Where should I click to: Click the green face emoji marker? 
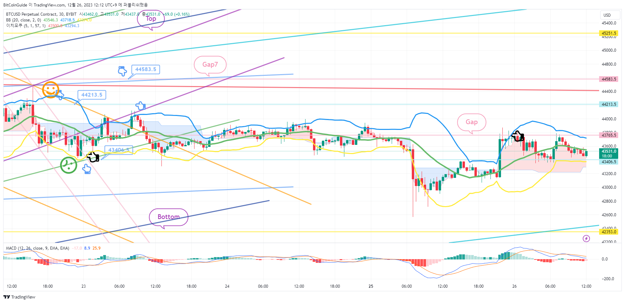coord(69,165)
